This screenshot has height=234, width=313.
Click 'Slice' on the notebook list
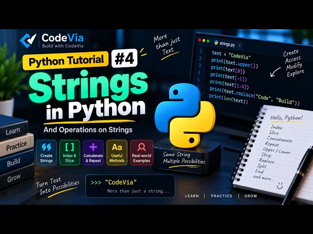pyautogui.click(x=274, y=133)
